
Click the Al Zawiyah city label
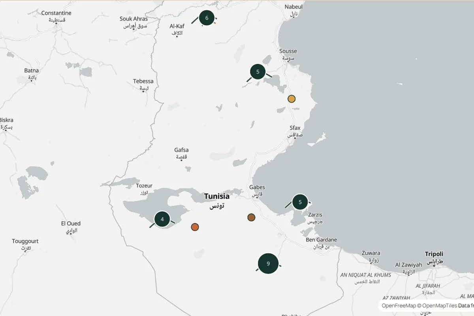point(408,268)
